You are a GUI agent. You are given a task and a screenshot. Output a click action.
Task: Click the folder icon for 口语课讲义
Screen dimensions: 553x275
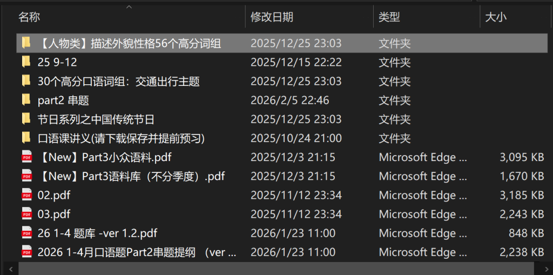point(26,138)
